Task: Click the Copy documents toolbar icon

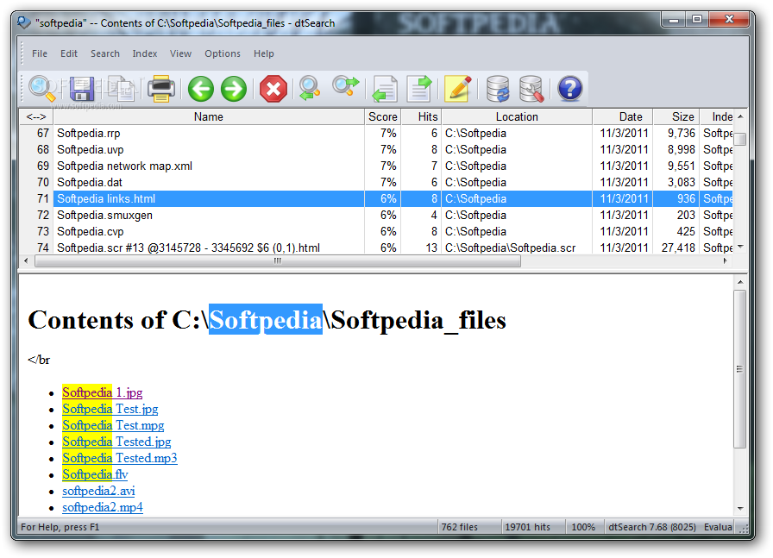Action: pyautogui.click(x=122, y=89)
